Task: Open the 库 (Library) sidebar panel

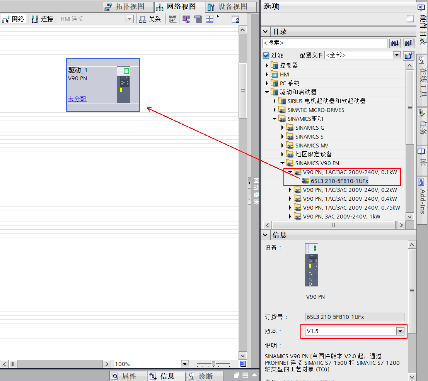Action: (x=422, y=160)
